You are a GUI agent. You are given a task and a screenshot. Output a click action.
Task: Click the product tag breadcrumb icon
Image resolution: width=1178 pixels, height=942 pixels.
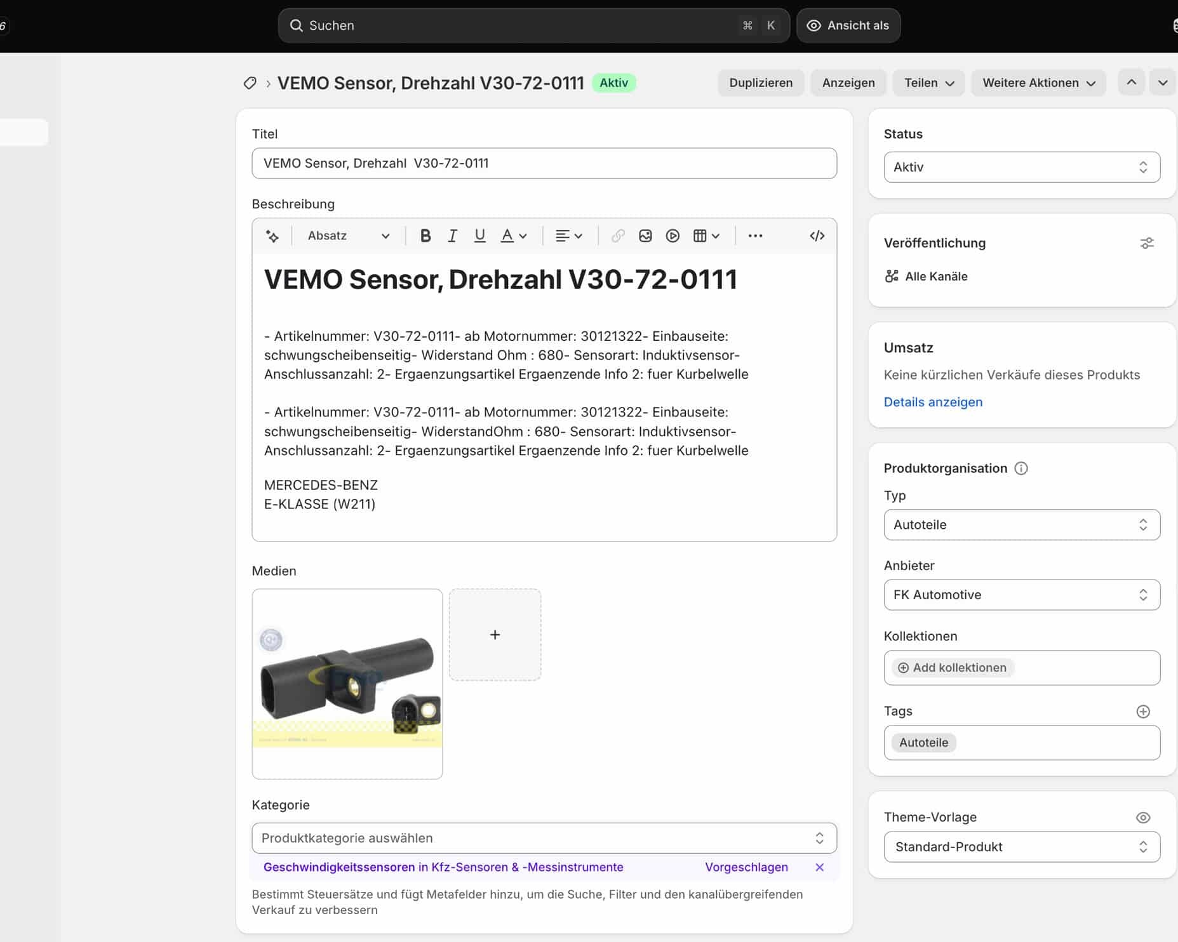coord(250,83)
